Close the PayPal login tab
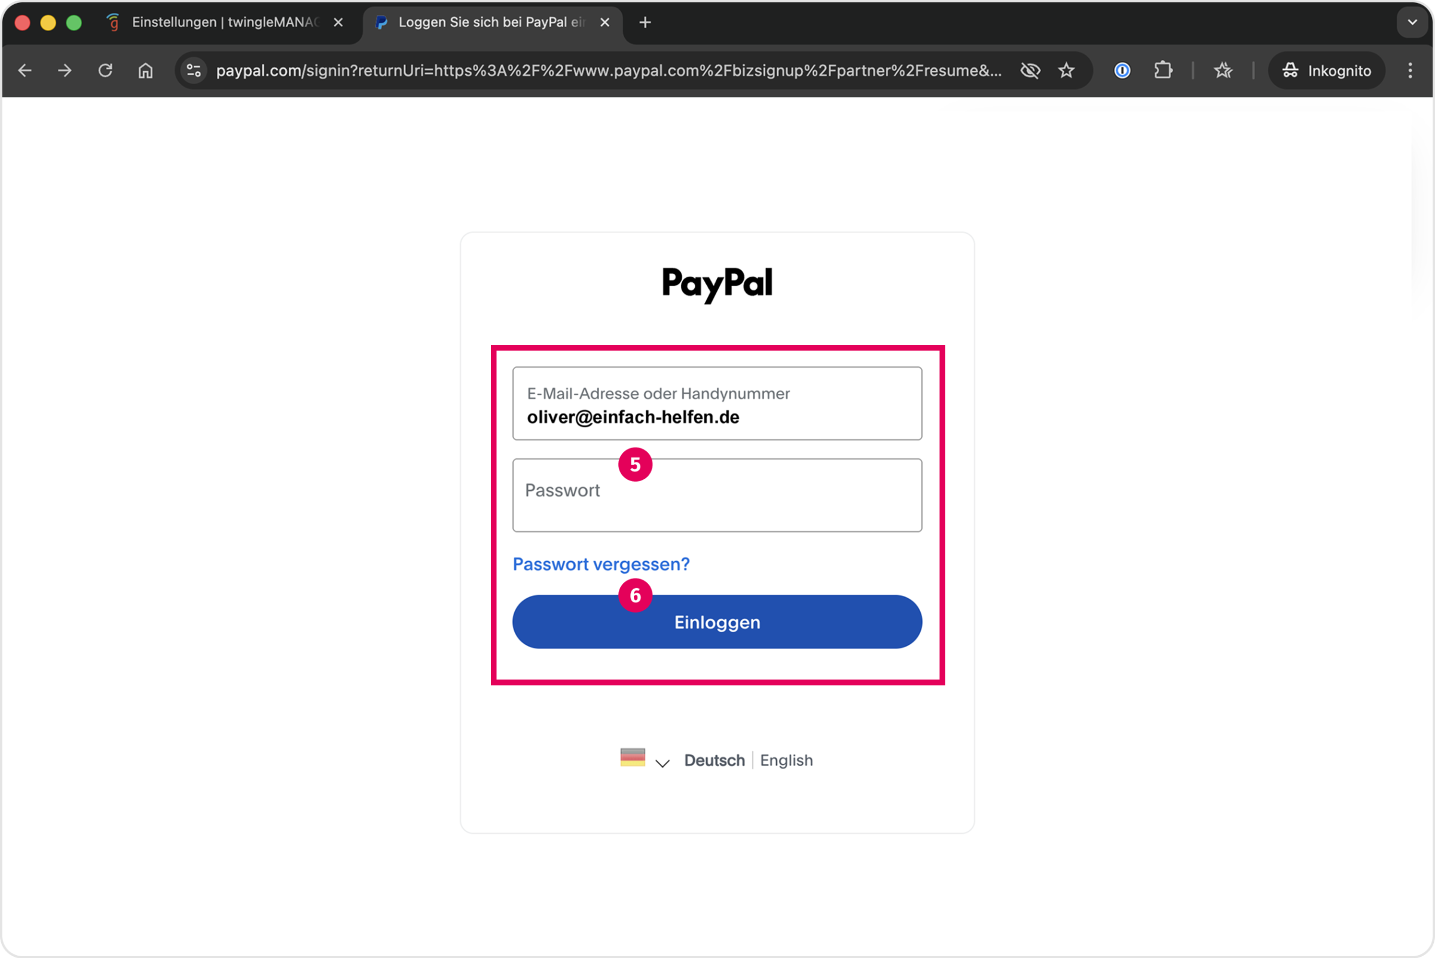The height and width of the screenshot is (958, 1435). pyautogui.click(x=605, y=23)
